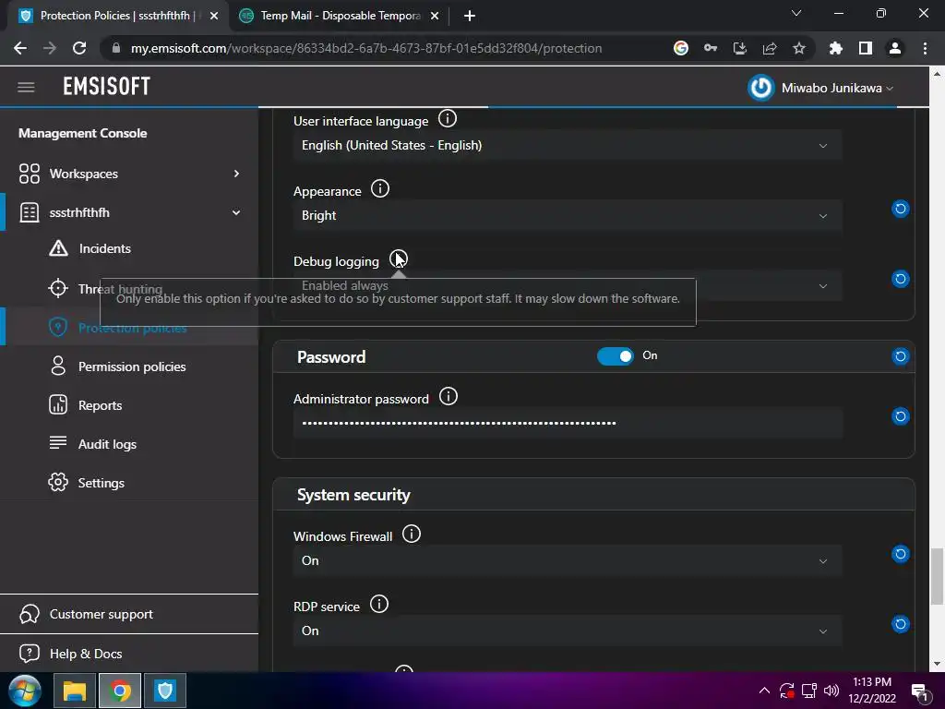The image size is (945, 709).
Task: Open the Chrome extensions puzzle icon
Action: tap(835, 48)
